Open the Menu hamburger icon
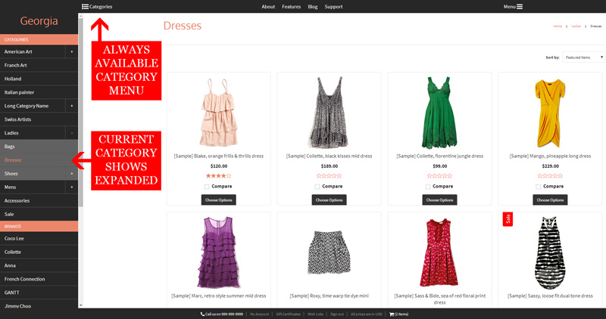The height and width of the screenshot is (319, 606). point(520,7)
